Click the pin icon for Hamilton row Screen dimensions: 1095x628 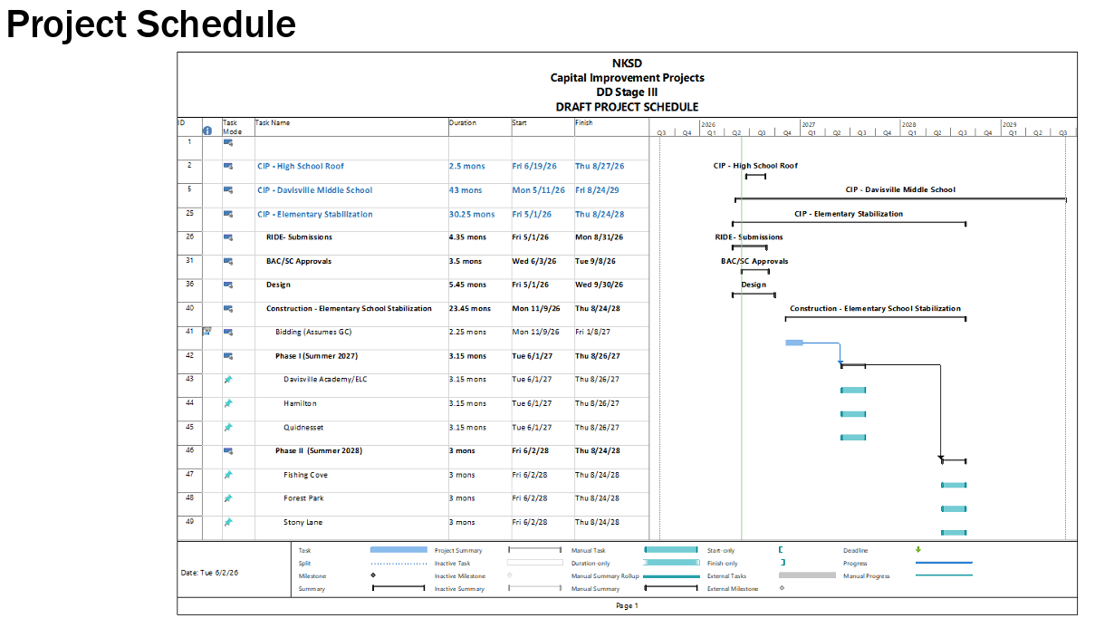point(228,403)
